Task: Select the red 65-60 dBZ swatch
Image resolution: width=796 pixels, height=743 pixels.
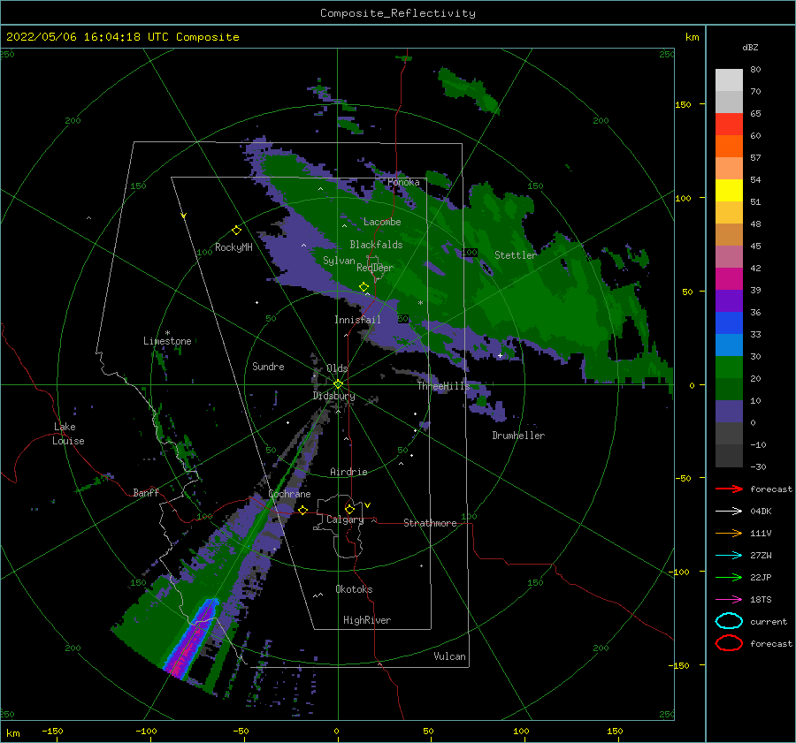Action: (729, 125)
